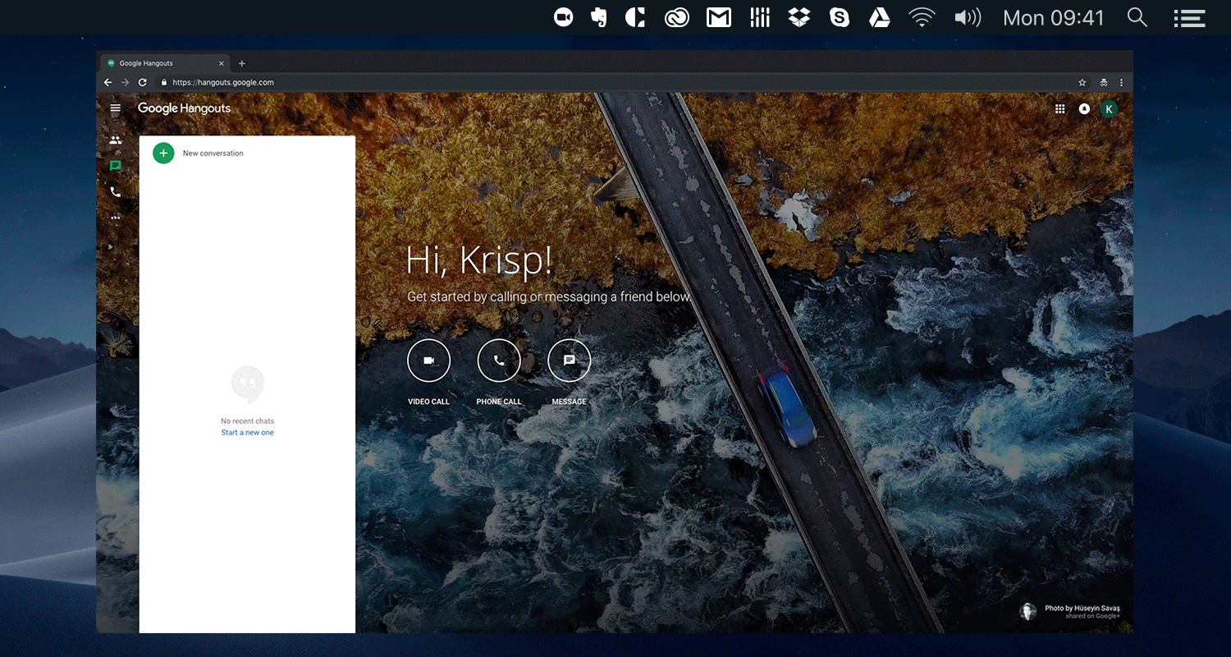The image size is (1231, 657).
Task: Select the Google Hangouts browser tab
Action: [x=166, y=63]
